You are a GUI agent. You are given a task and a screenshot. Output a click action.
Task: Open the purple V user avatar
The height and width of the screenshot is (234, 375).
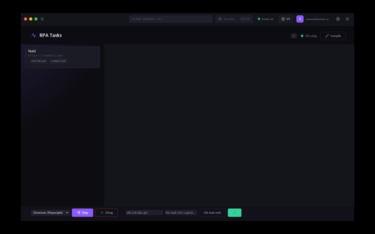(x=300, y=19)
